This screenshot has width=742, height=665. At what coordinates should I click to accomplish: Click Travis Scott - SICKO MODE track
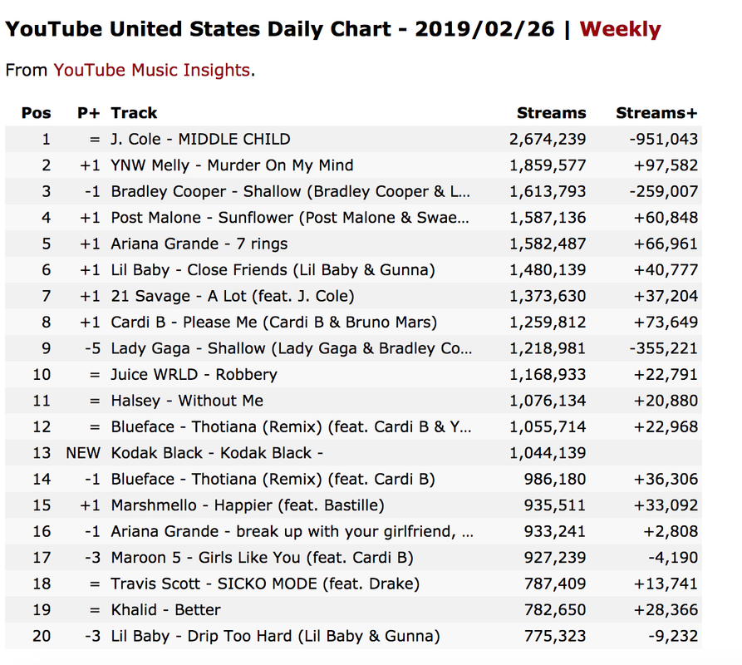[x=265, y=584]
